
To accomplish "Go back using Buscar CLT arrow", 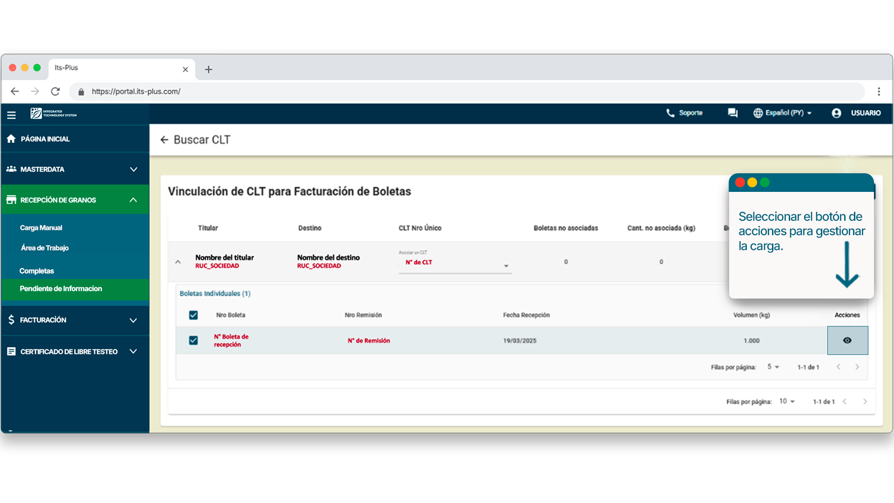I will pos(164,140).
